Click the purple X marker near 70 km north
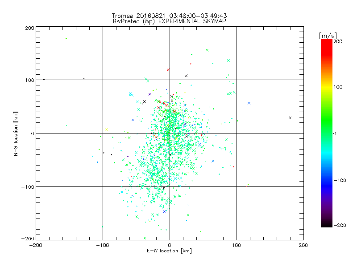The image size is (357, 267). pos(150,94)
